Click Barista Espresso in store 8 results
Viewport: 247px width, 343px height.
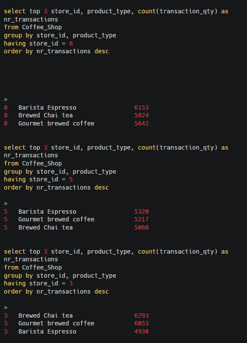pyautogui.click(x=47, y=107)
